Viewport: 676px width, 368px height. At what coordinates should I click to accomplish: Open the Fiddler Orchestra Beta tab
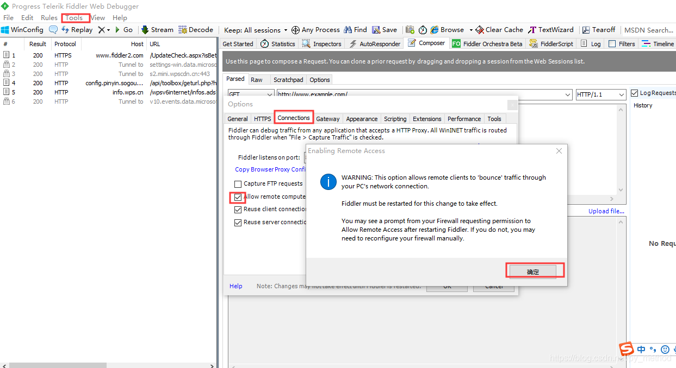(487, 44)
